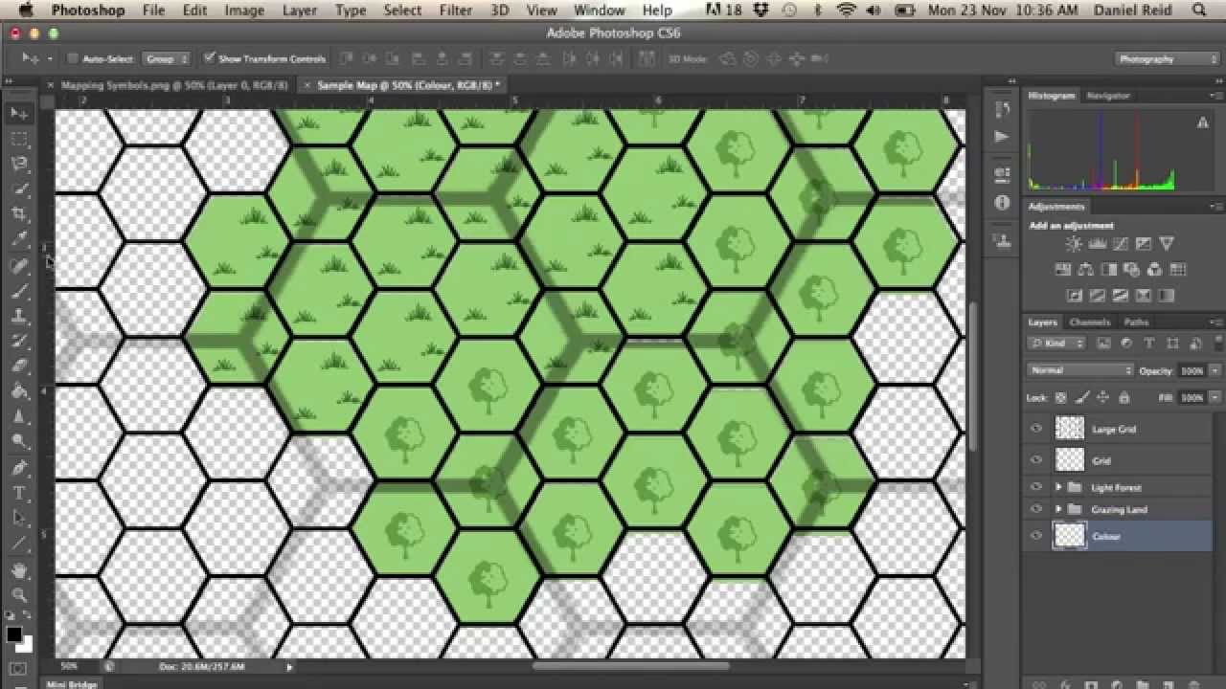Screen dimensions: 1226x689
Task: Select the Hand tool
Action: tap(20, 570)
